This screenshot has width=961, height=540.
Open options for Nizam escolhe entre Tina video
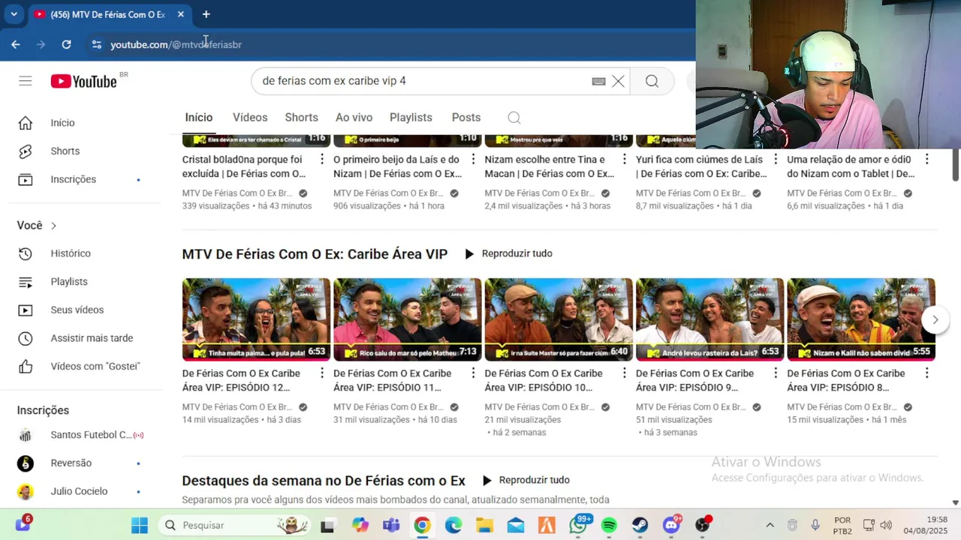point(624,159)
